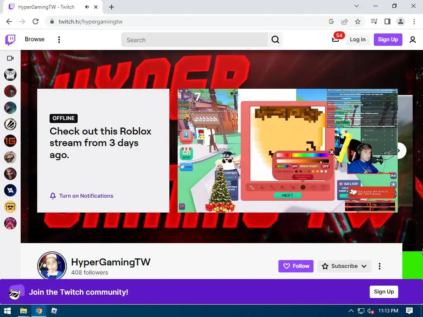Click the magnifying glass search button
Screen dimensions: 423x317
(276, 40)
